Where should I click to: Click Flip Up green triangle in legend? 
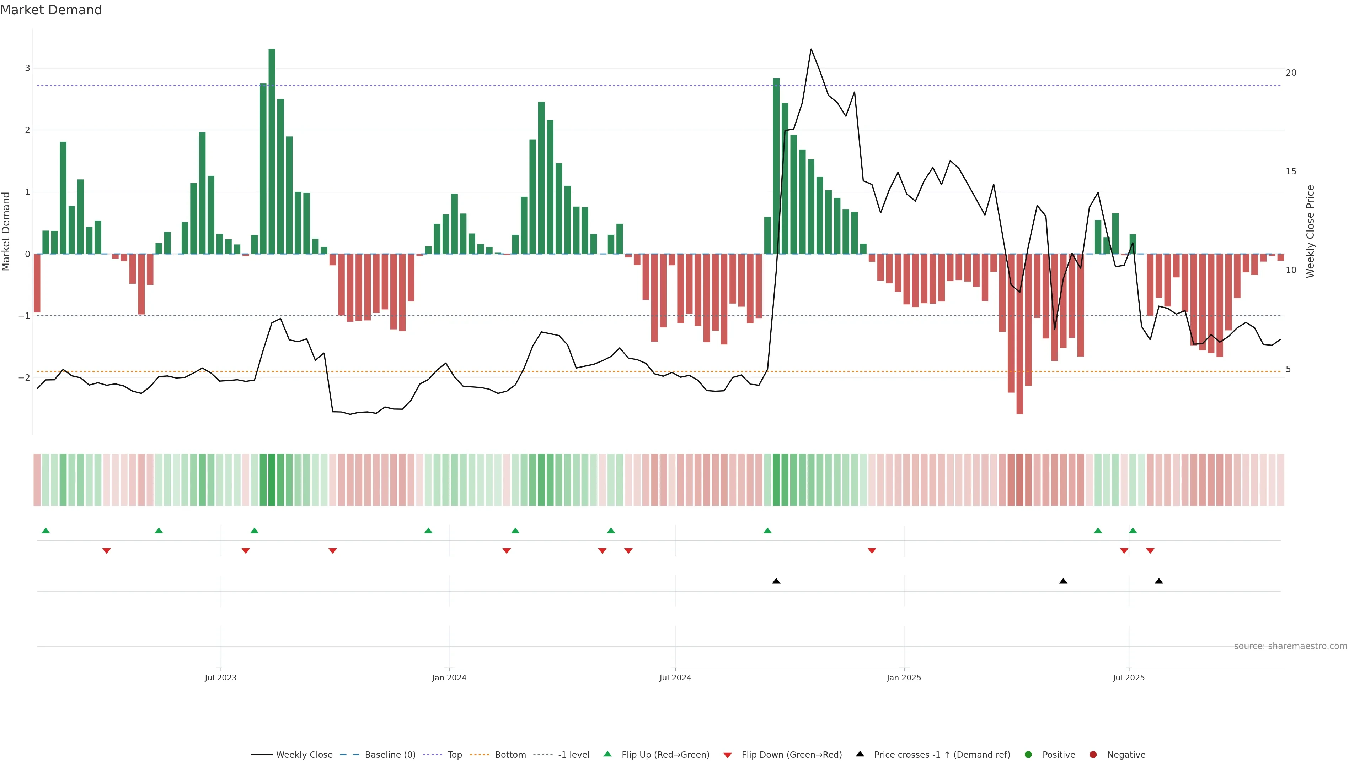click(608, 754)
